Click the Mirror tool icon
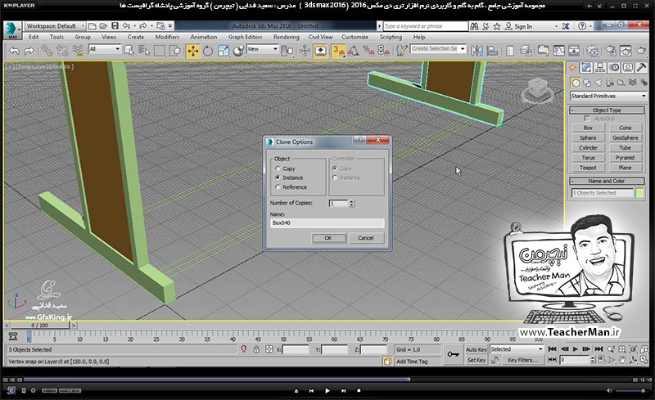 [x=477, y=51]
